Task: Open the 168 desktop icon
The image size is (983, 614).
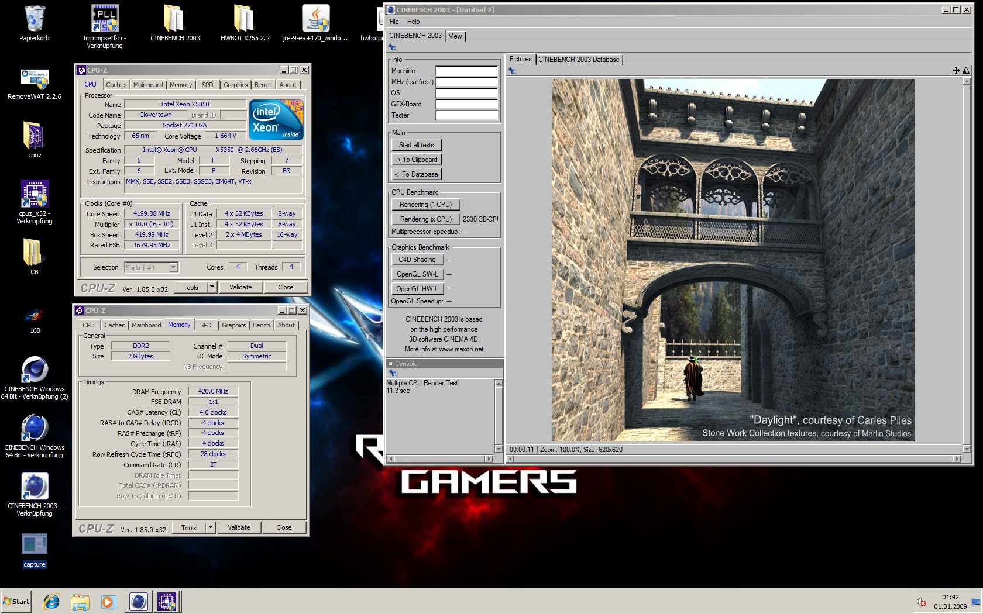Action: tap(34, 316)
